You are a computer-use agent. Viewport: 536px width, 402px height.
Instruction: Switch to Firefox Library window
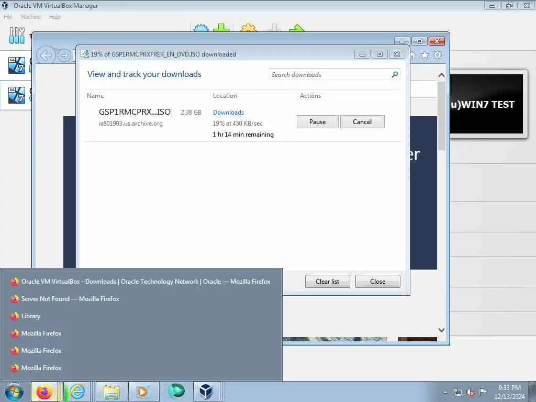[x=141, y=316]
